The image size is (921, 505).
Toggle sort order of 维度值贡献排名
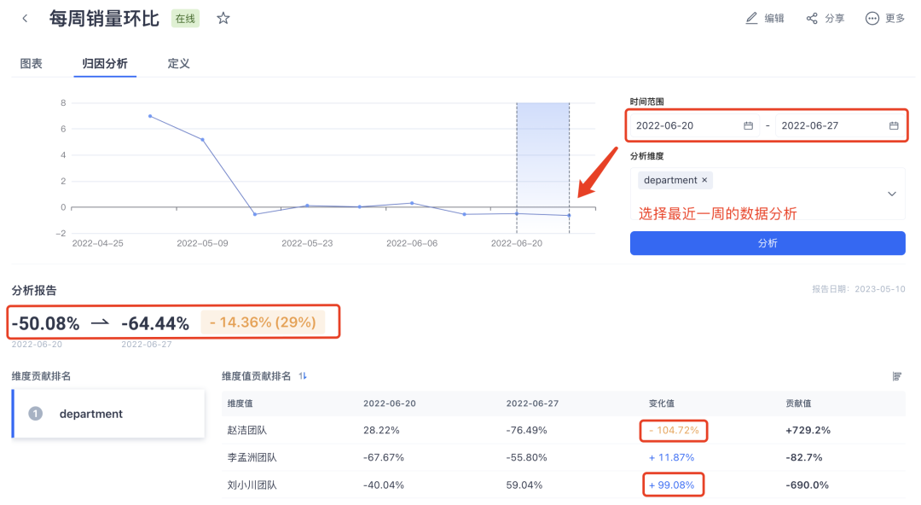click(303, 376)
